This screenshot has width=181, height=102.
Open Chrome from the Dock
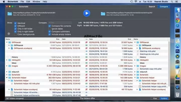(x=177, y=20)
